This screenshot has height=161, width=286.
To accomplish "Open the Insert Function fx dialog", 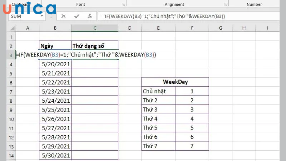I will [90, 16].
